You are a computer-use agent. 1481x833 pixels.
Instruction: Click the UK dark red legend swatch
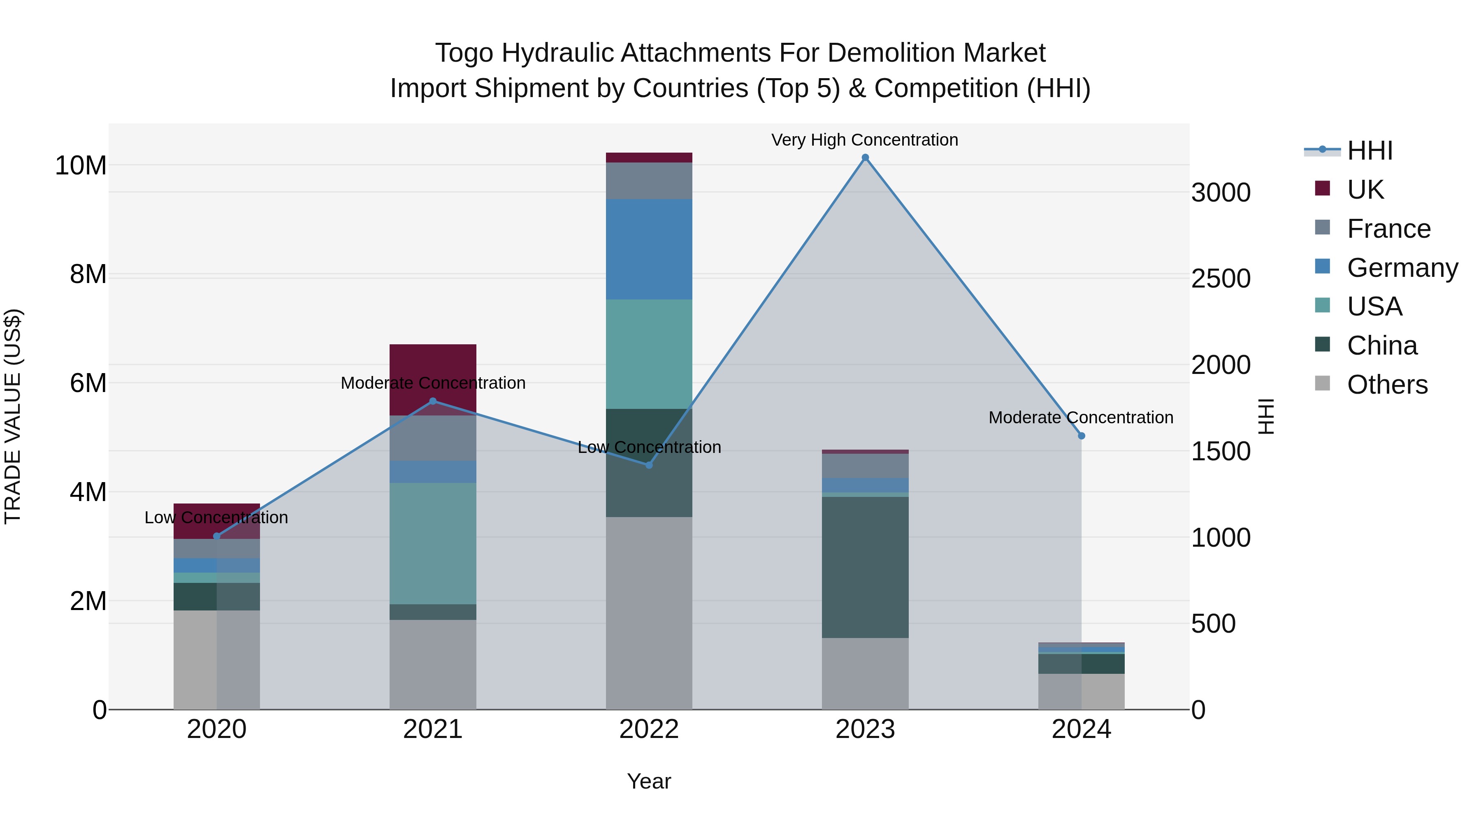pyautogui.click(x=1322, y=188)
